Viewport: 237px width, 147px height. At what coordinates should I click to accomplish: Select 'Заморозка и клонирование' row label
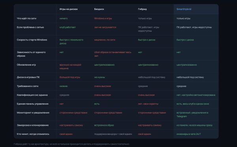tap(33, 125)
